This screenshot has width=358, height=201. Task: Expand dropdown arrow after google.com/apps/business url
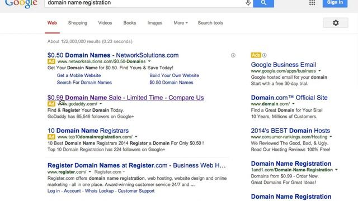point(319,71)
